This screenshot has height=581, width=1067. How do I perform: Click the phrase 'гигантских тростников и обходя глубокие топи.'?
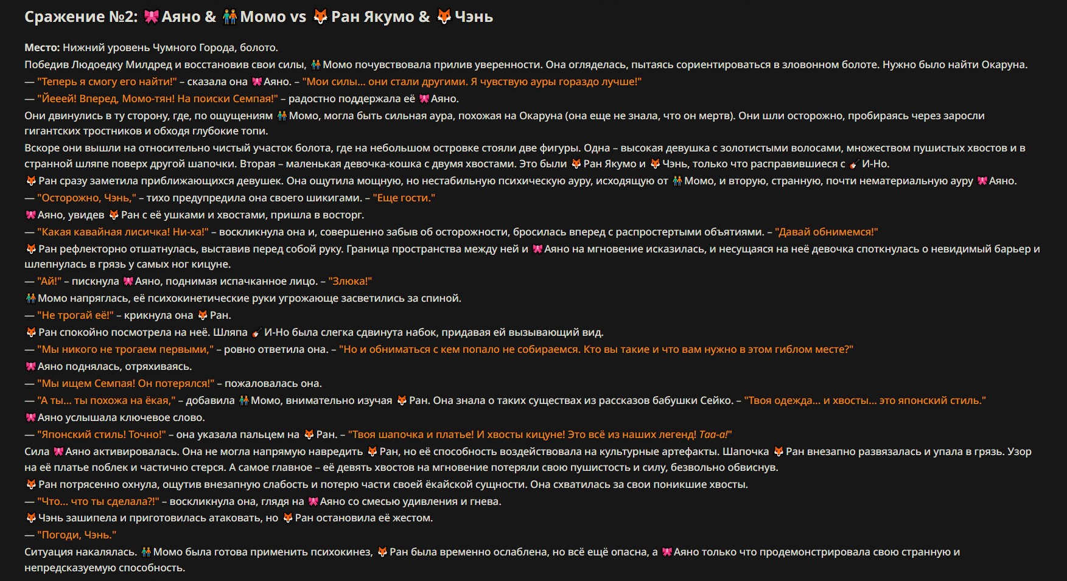146,131
